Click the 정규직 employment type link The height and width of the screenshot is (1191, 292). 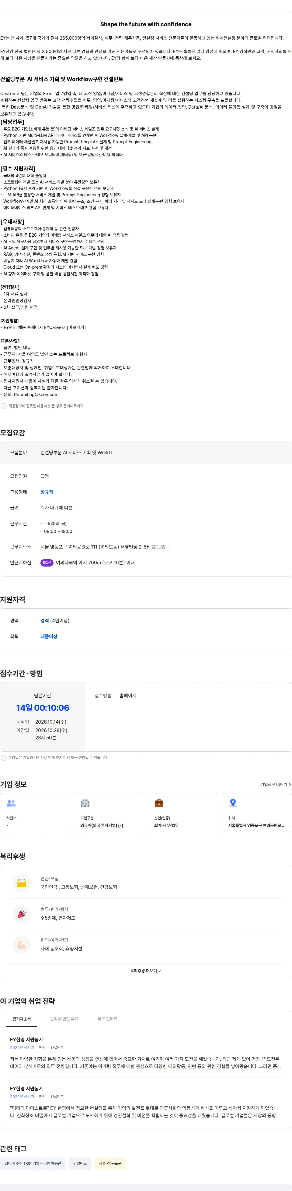[47, 492]
